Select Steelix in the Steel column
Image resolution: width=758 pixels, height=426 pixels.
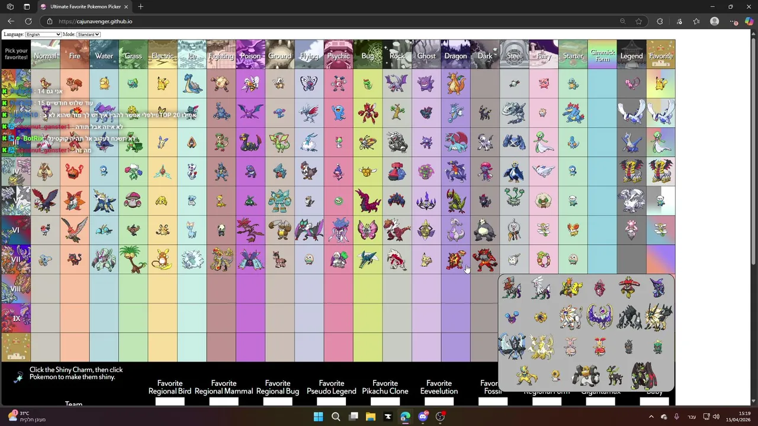tap(514, 112)
